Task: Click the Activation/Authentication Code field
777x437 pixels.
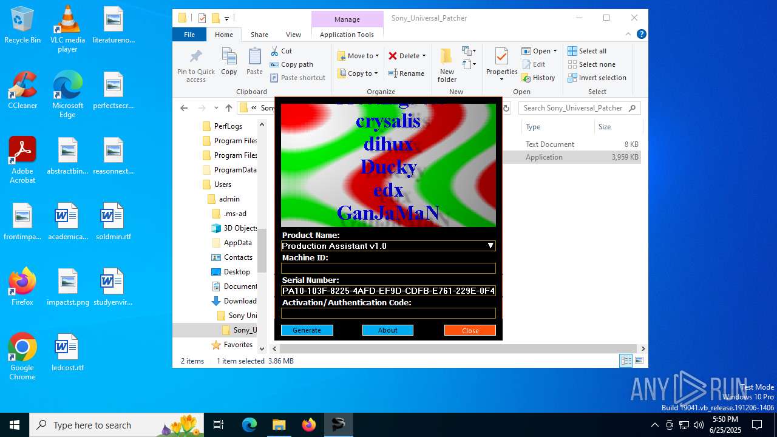Action: coord(388,313)
